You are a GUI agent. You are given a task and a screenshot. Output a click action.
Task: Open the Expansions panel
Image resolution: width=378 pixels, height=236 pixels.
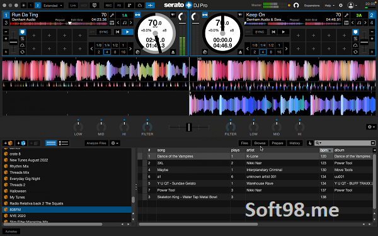[x=312, y=5]
